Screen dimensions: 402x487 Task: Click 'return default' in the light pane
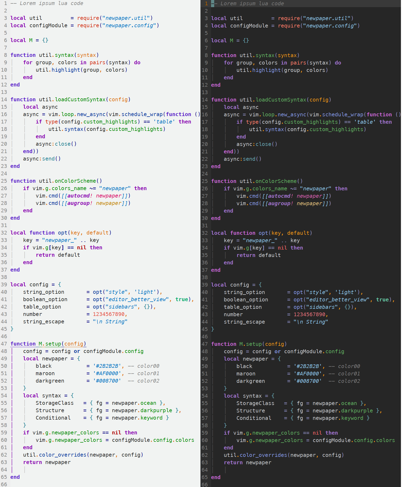(58, 255)
